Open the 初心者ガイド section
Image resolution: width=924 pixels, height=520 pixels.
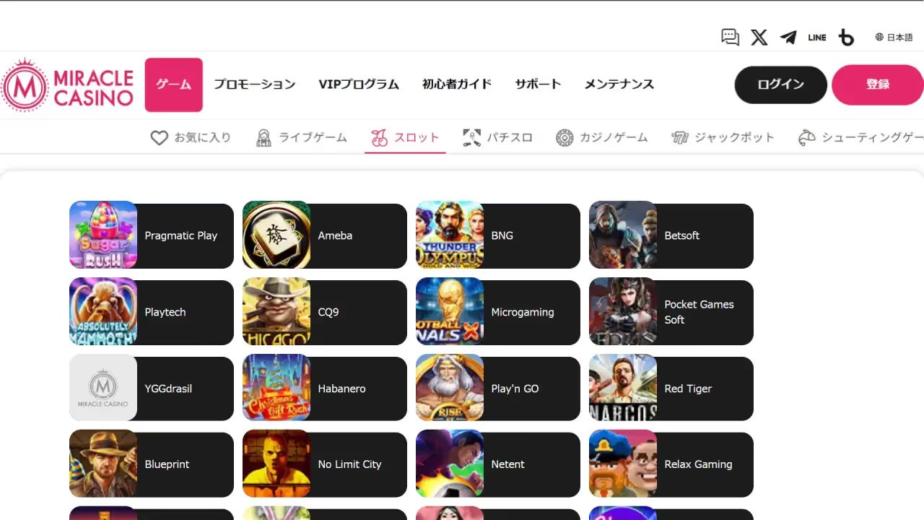point(456,84)
